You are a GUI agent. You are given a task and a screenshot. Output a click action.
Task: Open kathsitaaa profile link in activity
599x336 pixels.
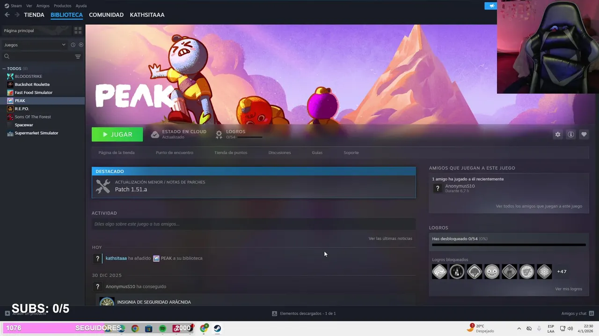(116, 258)
